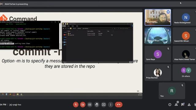196x110 pixels.
Task: Select Nada Abdalgawad's participant tile
Action: (184, 17)
